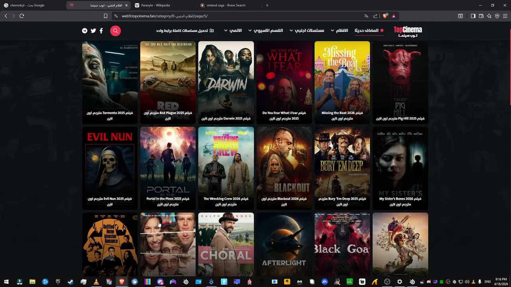Expand the مسلسلات اجنبي menu

[x=307, y=31]
